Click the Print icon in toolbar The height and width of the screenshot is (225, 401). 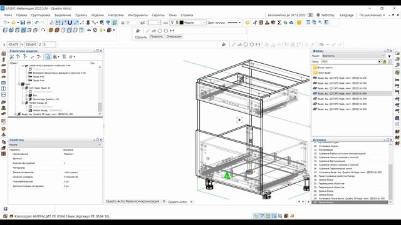(x=29, y=22)
